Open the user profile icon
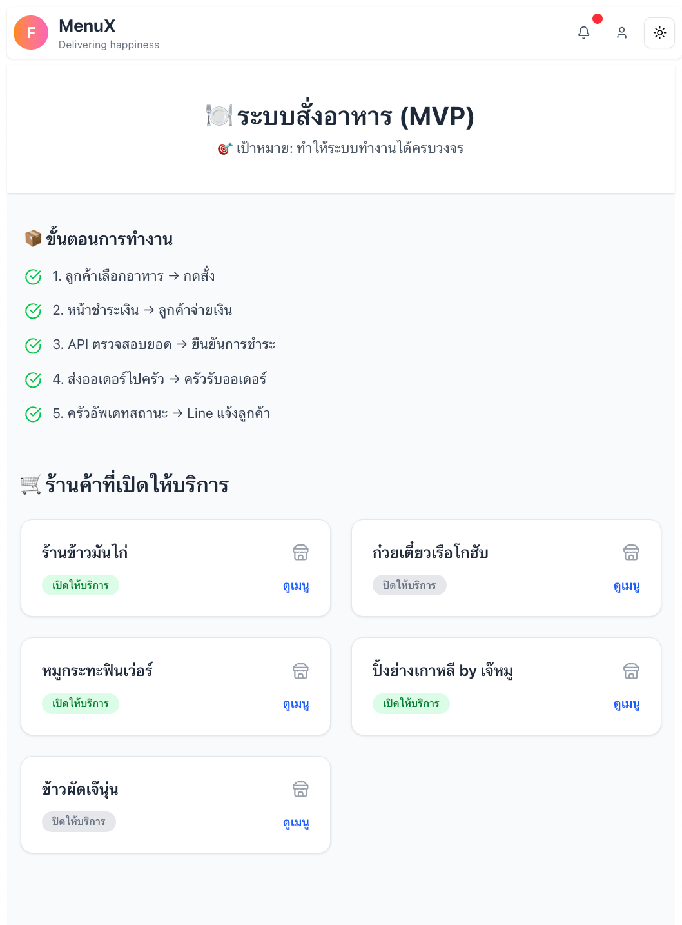 tap(621, 33)
